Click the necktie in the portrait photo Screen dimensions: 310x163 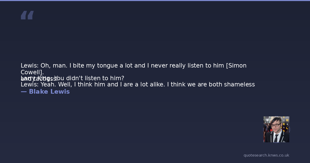[276, 138]
